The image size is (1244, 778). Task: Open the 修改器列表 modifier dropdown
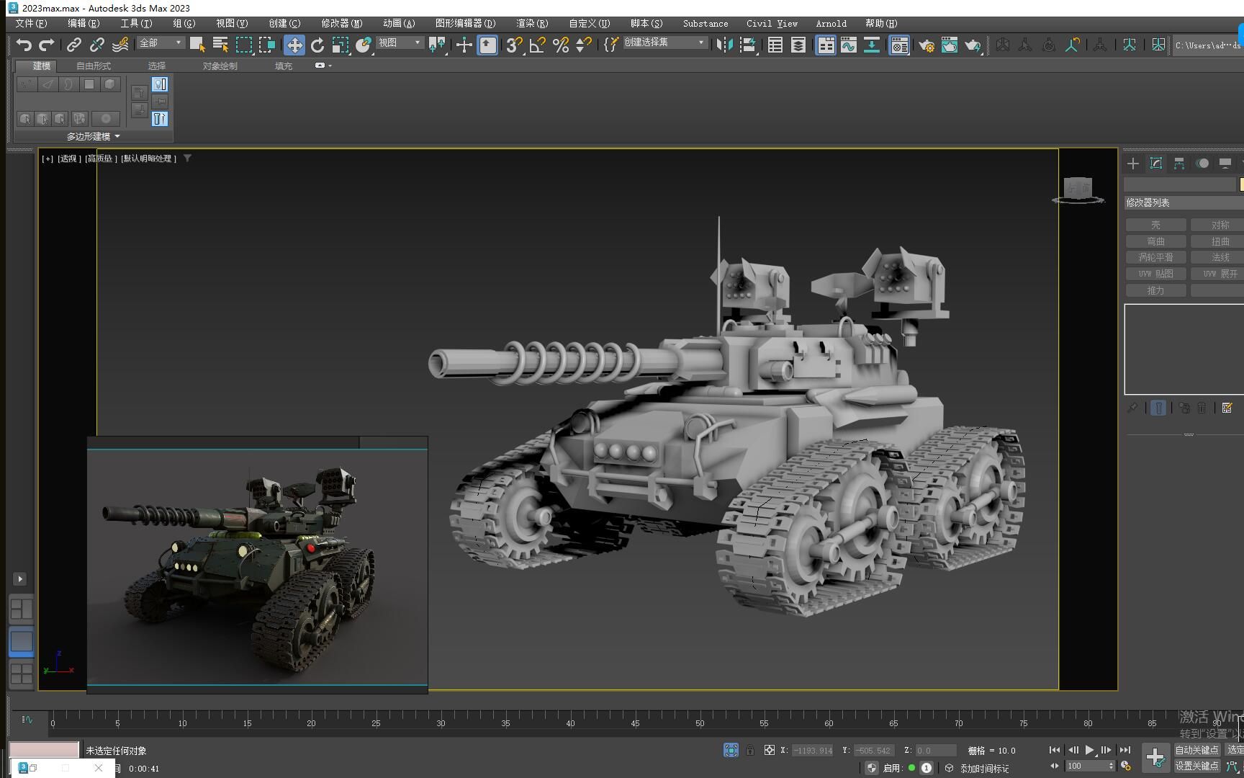point(1181,202)
